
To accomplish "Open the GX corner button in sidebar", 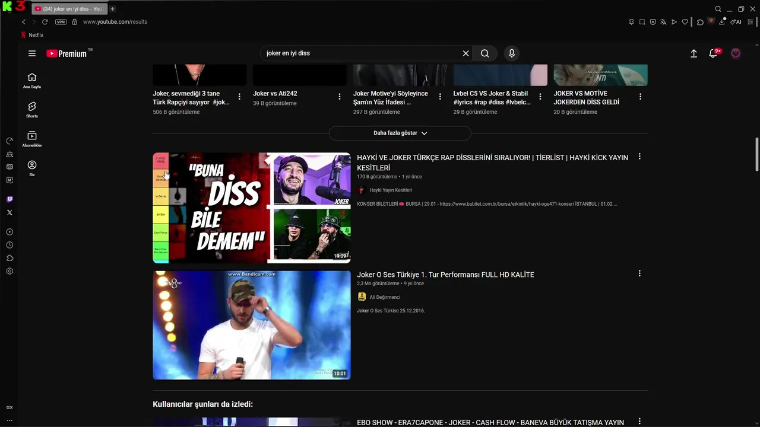I will click(9, 407).
